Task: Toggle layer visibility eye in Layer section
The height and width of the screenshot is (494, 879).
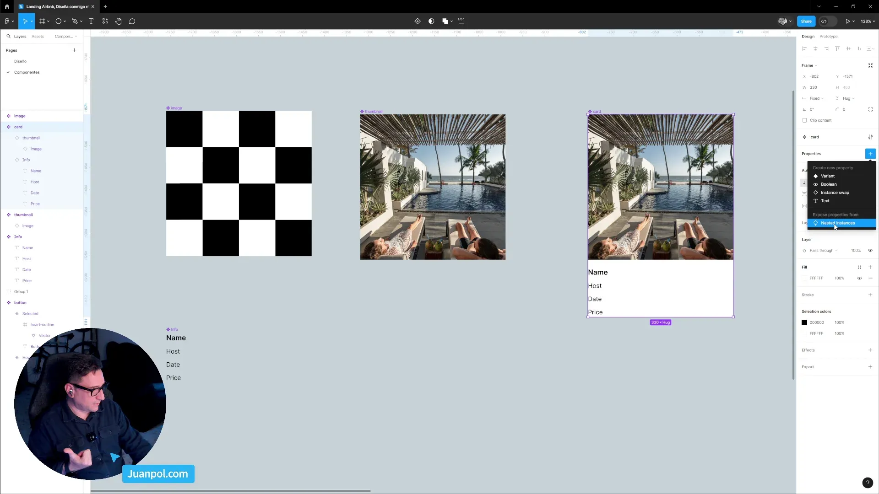Action: tap(870, 251)
